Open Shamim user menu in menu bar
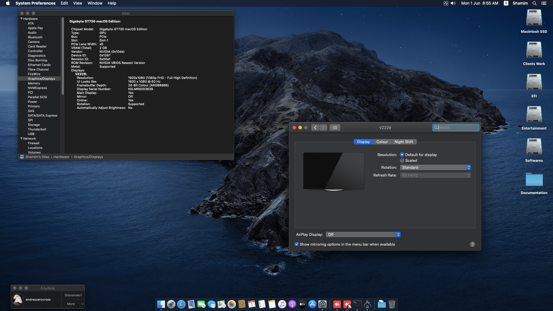 point(520,3)
